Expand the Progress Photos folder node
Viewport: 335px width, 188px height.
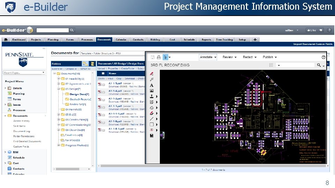58,145
